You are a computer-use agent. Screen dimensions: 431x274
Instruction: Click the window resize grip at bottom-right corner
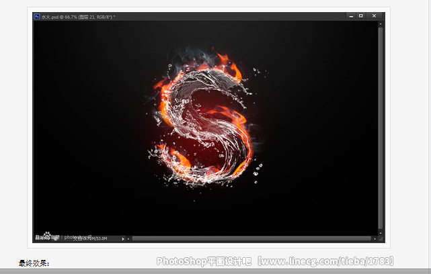pos(381,239)
